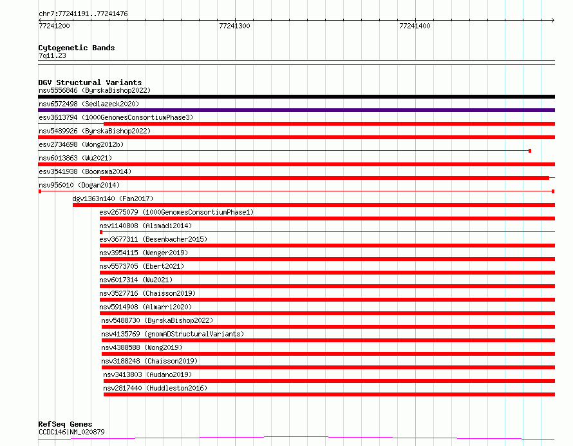Click the red bar under dgv1363n140
Viewport: 573px width, 446px height.
tap(314, 205)
